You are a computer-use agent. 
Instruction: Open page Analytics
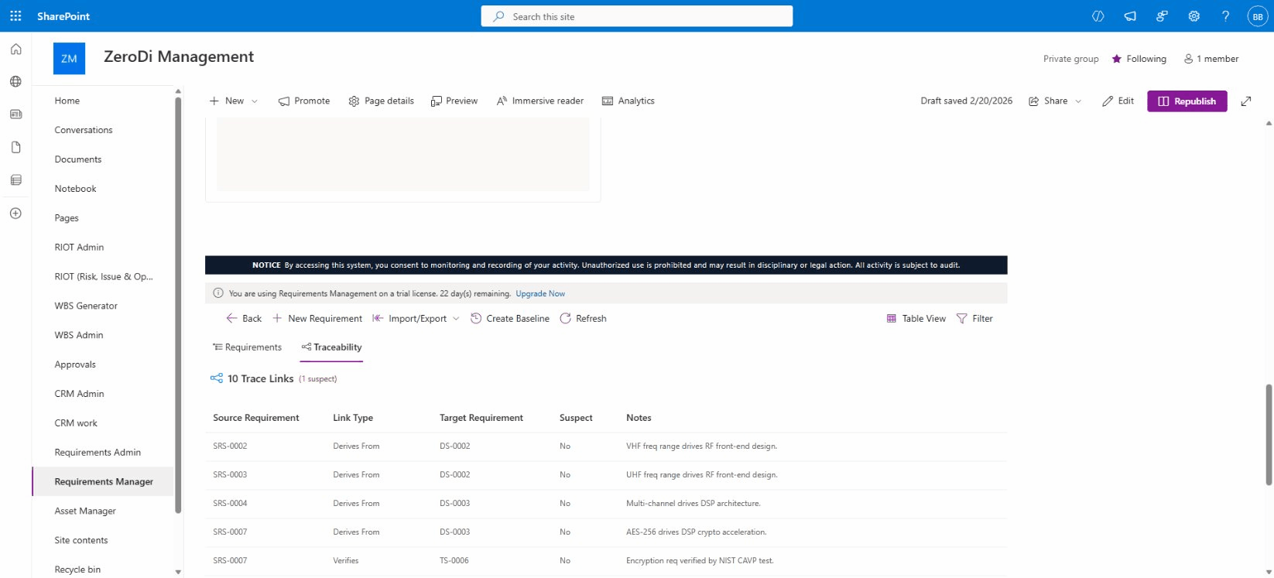pyautogui.click(x=628, y=101)
